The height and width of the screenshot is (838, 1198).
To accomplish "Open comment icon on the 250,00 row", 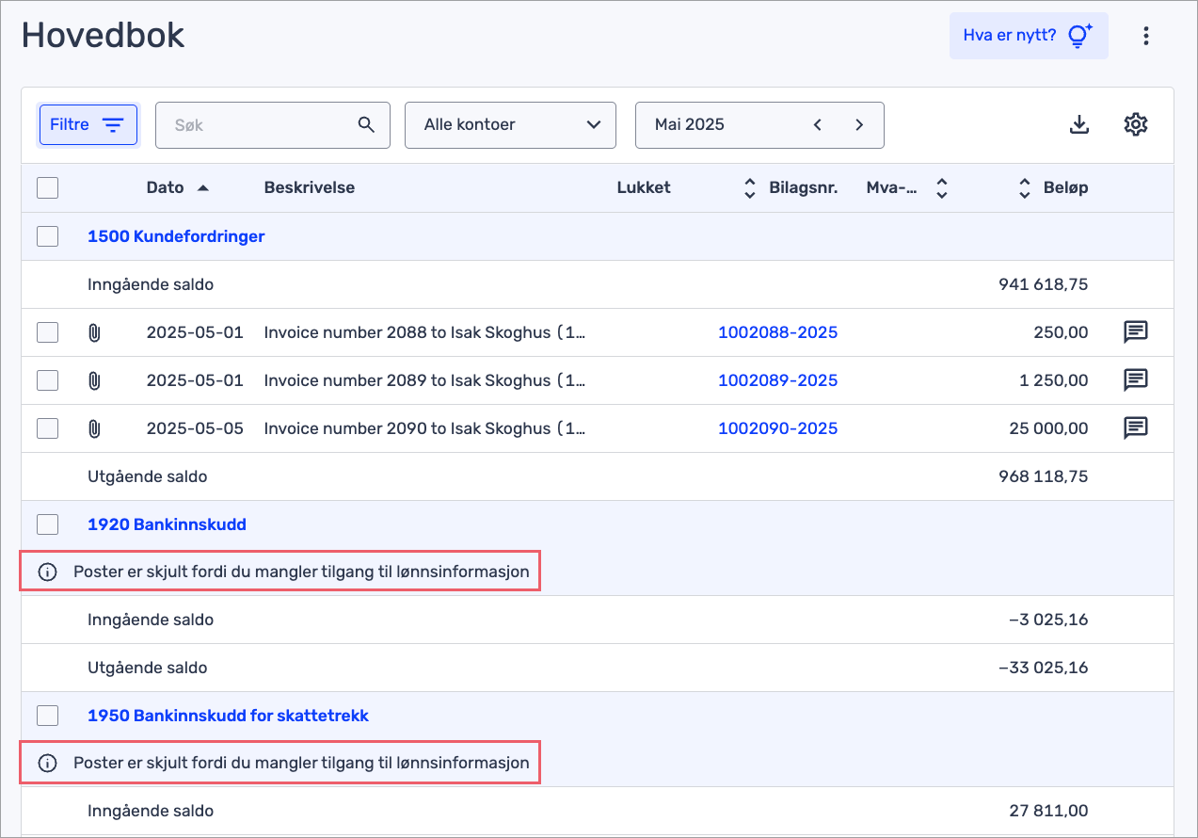I will [x=1136, y=331].
